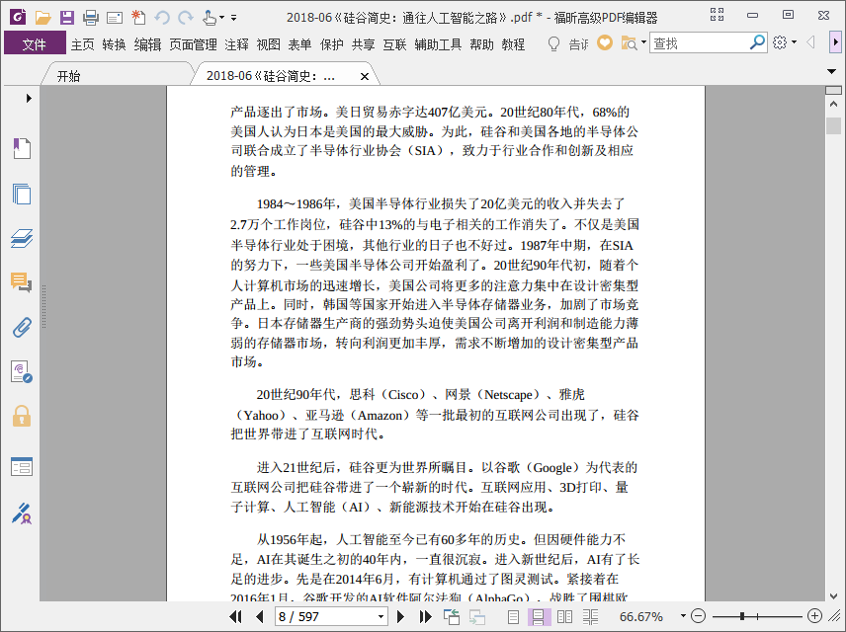Click the email envelope icon in quick toolbar
This screenshot has height=632, width=846.
pyautogui.click(x=115, y=18)
